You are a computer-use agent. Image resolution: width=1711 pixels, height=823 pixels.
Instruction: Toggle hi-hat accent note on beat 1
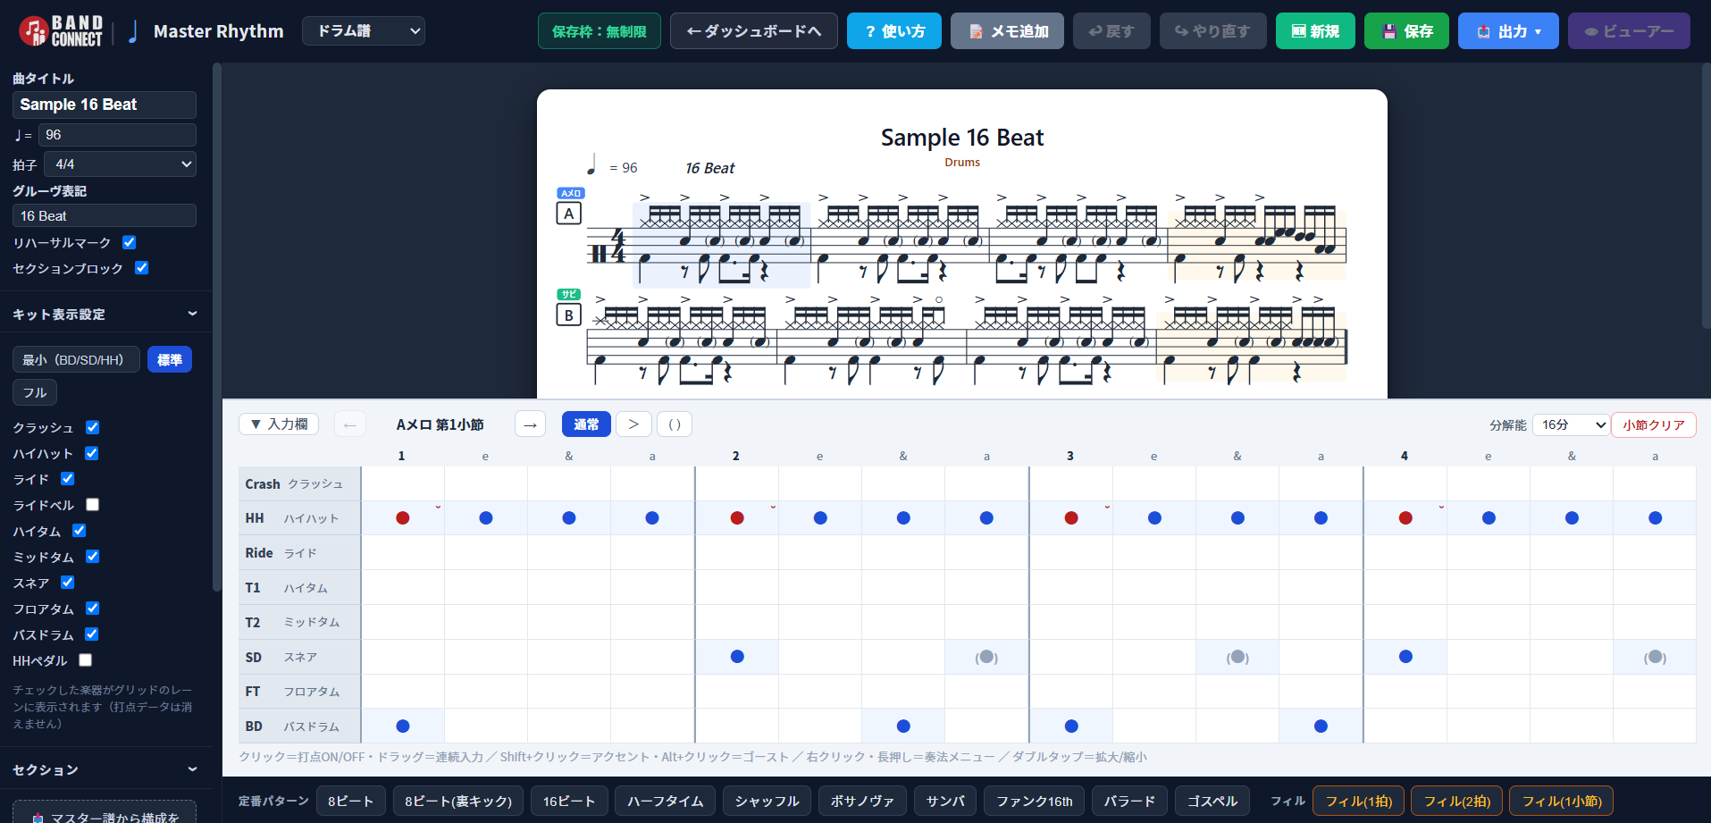403,518
